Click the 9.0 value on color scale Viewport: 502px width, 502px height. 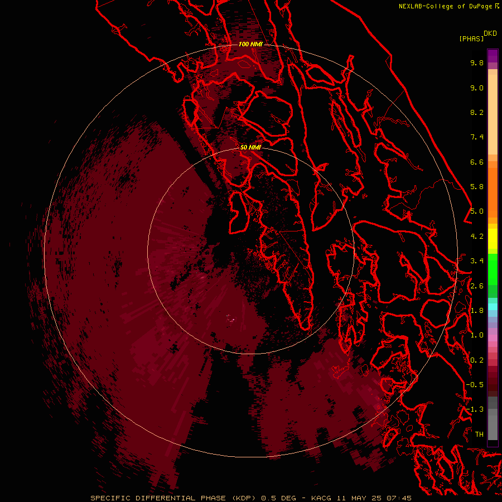click(477, 88)
